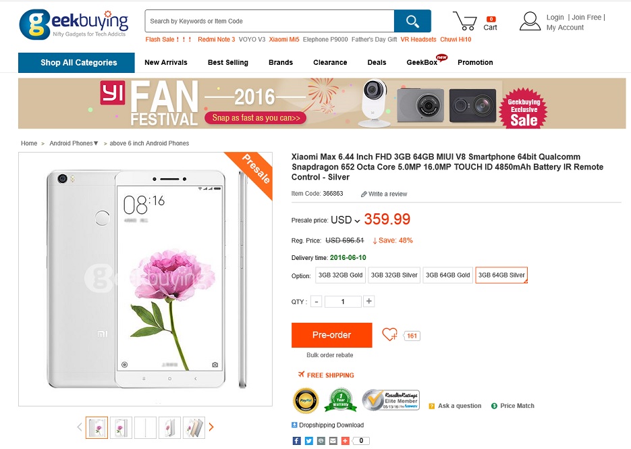
Task: Open the Best Selling menu item
Action: point(228,62)
